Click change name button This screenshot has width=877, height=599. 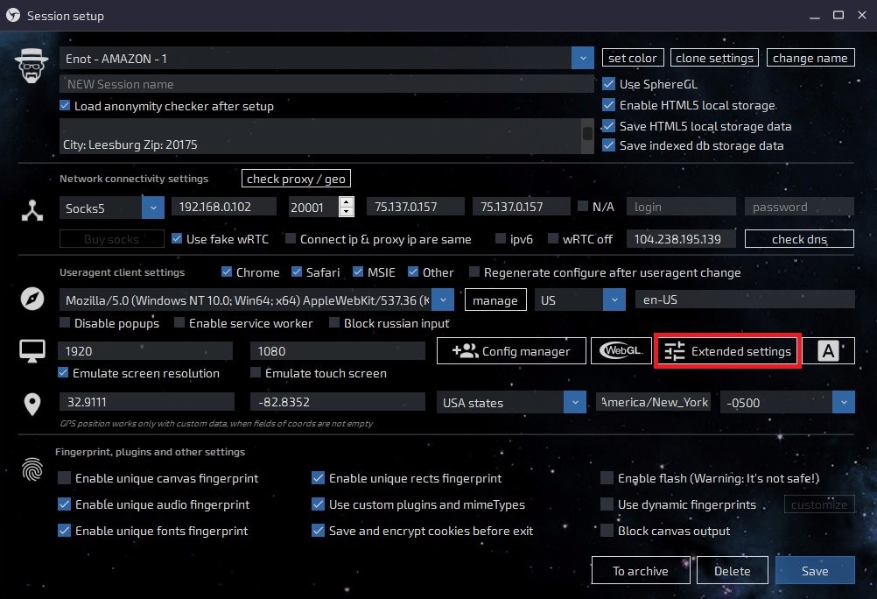pyautogui.click(x=810, y=58)
